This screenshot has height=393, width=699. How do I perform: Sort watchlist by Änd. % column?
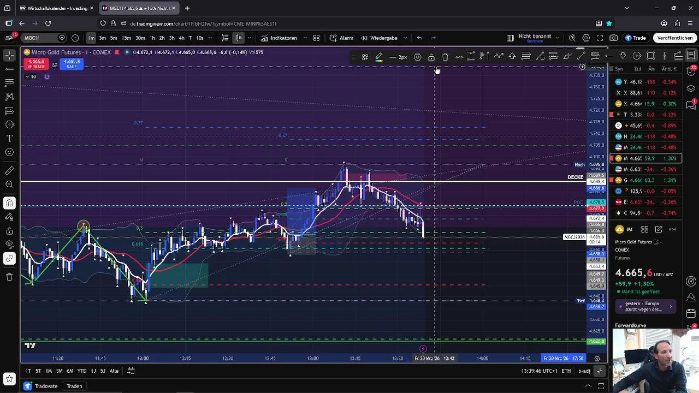[670, 69]
